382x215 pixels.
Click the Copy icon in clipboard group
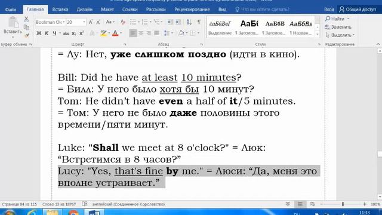click(26, 27)
